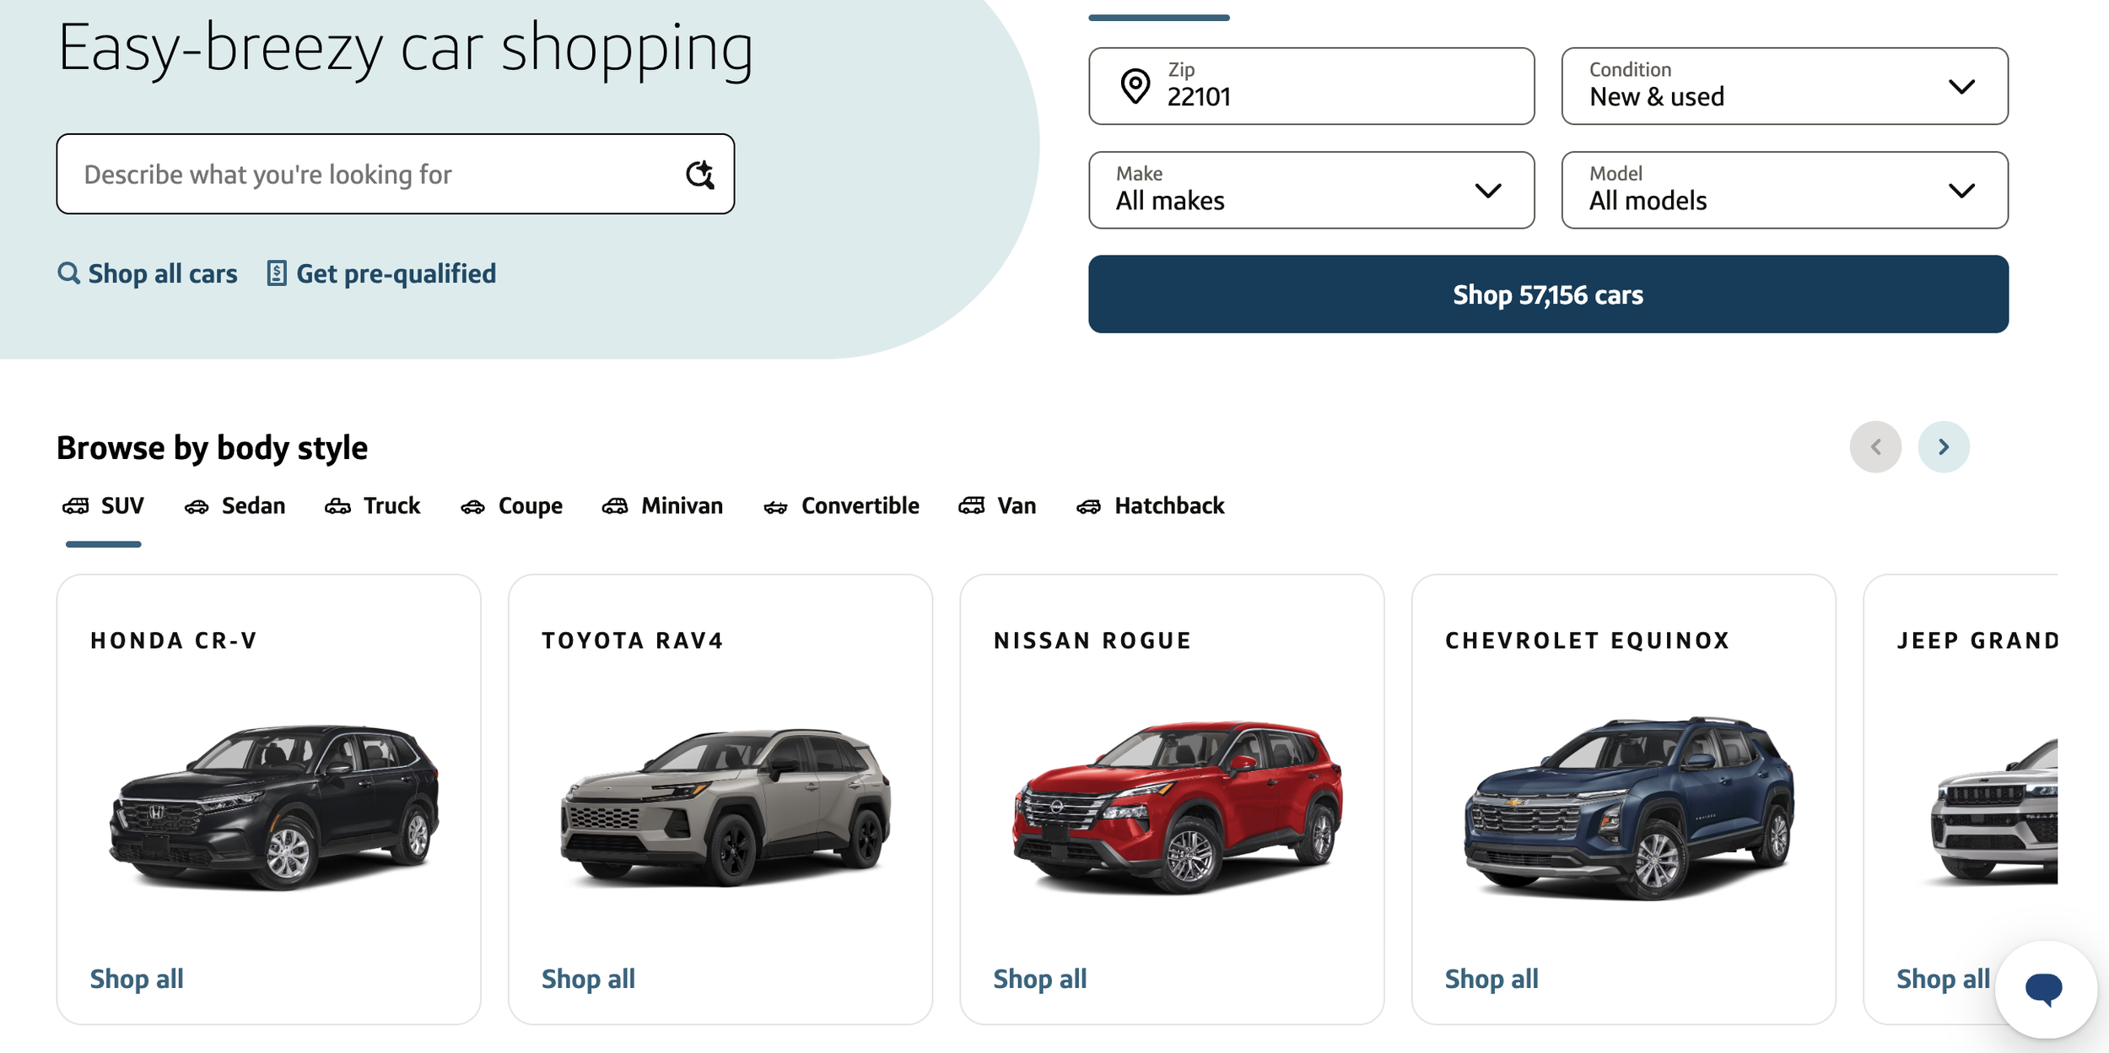Click the Nissan Rogue car image

point(1178,805)
